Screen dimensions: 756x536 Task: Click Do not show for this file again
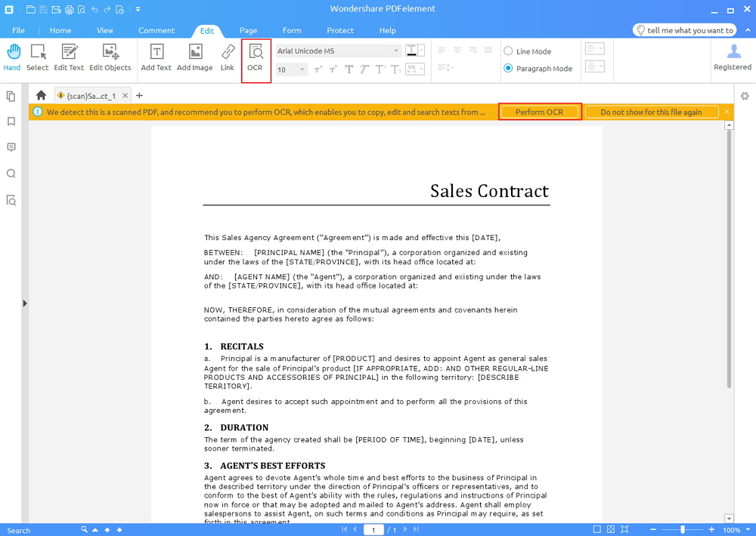pos(652,112)
